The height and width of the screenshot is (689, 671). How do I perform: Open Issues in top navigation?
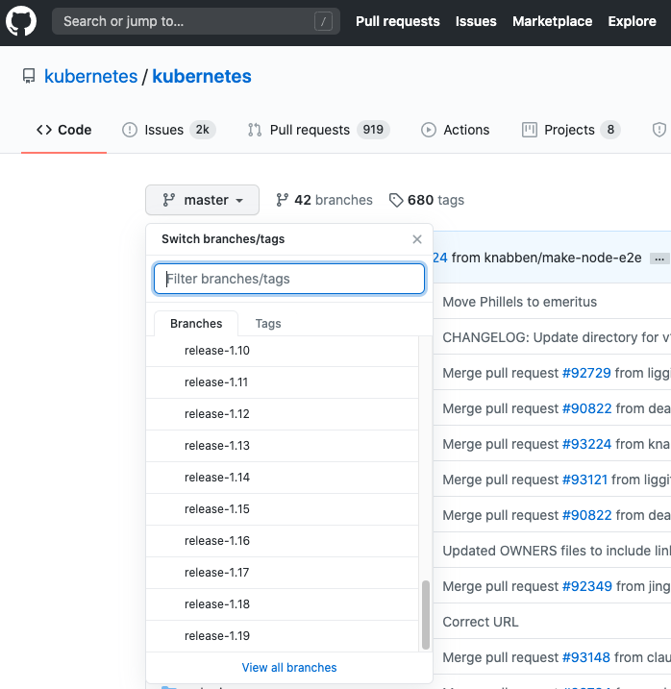click(x=476, y=21)
